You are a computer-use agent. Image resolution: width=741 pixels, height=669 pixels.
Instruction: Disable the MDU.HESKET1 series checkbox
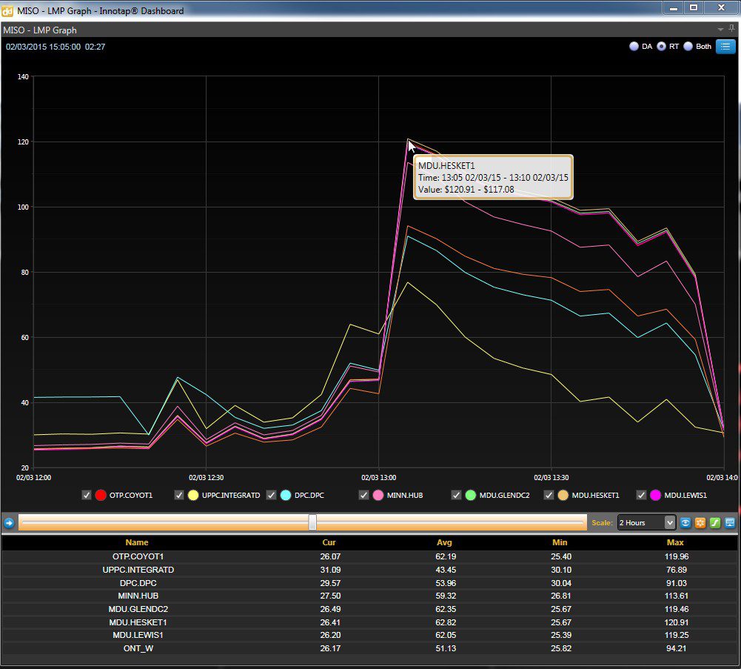click(549, 495)
